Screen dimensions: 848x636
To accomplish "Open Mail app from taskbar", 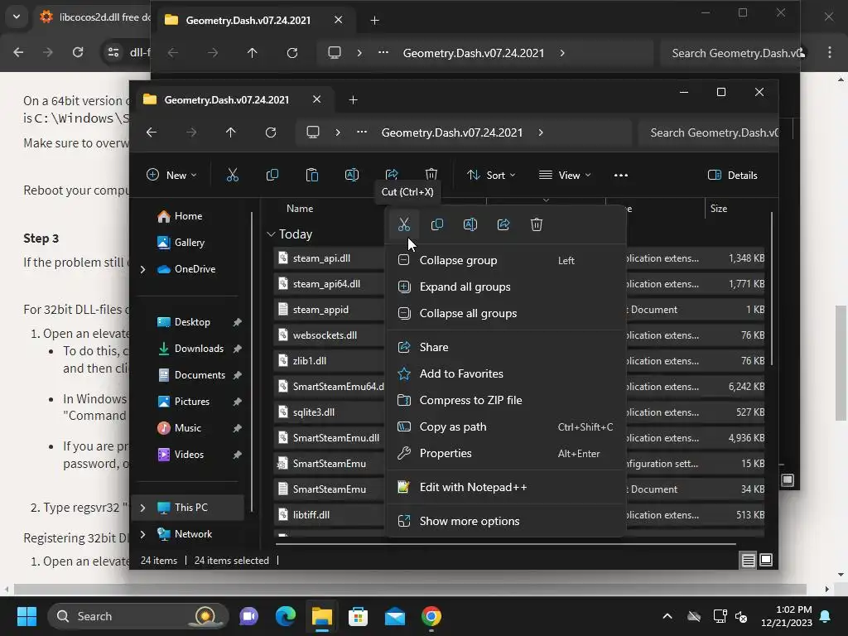I will click(x=395, y=616).
